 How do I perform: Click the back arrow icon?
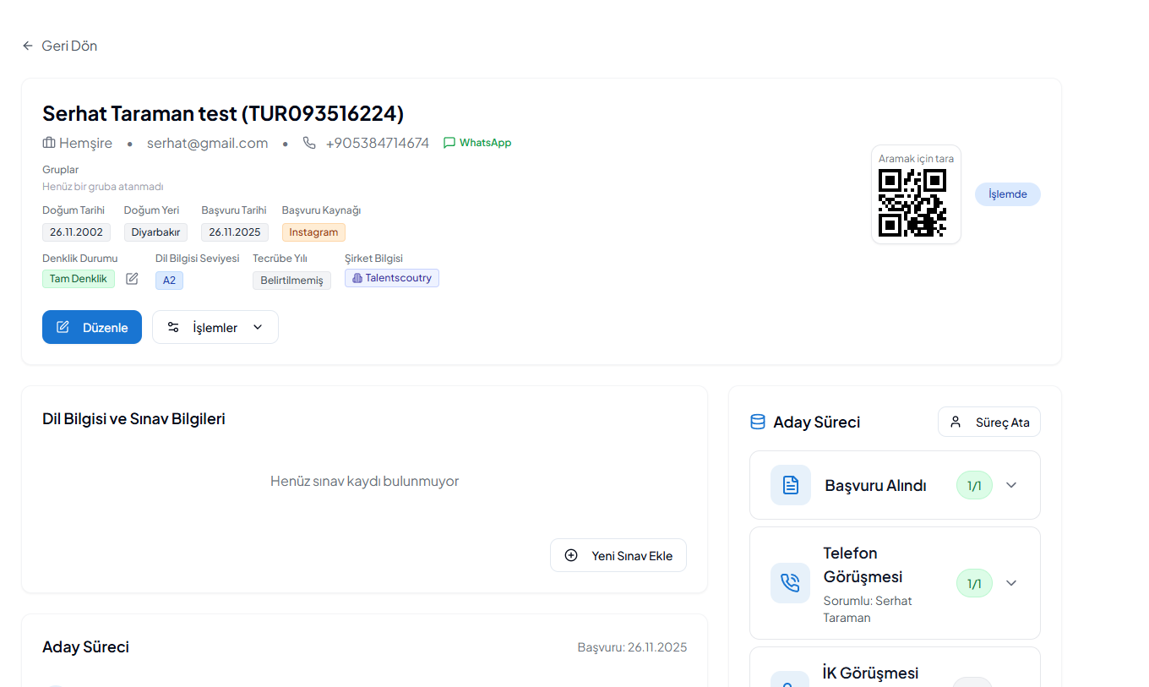pos(28,46)
